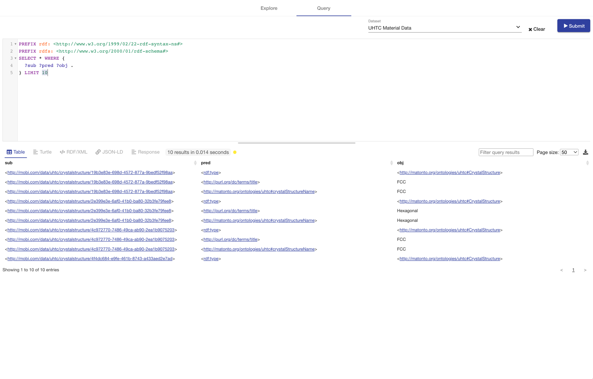Open the raw Response view
This screenshot has width=593, height=379.
(145, 152)
